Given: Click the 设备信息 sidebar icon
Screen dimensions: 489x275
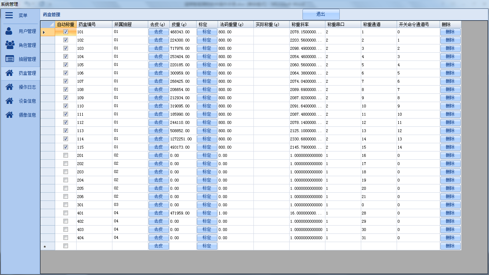Looking at the screenshot, I should click(x=10, y=101).
